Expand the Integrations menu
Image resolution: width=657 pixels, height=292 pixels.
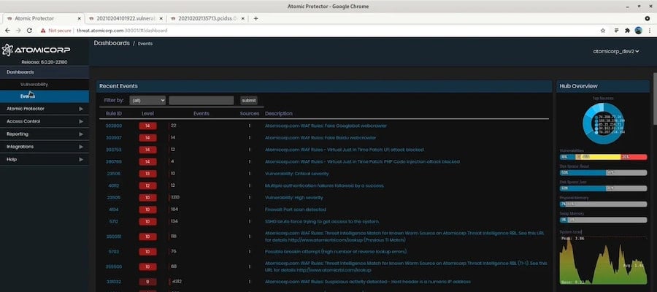tap(45, 147)
